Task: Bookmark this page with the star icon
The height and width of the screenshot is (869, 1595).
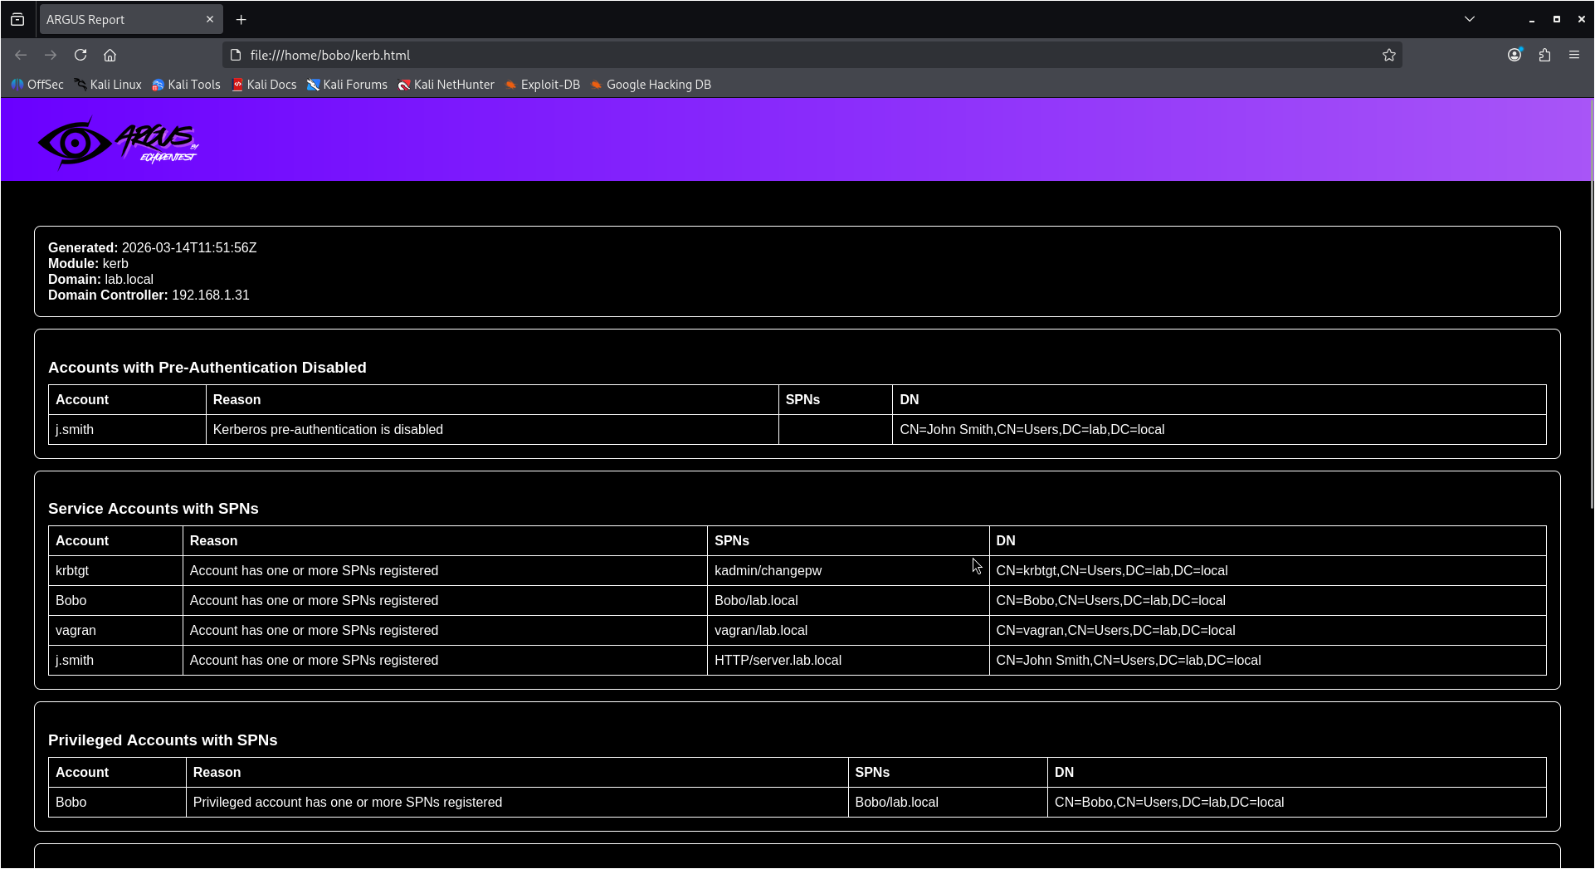Action: [x=1388, y=55]
